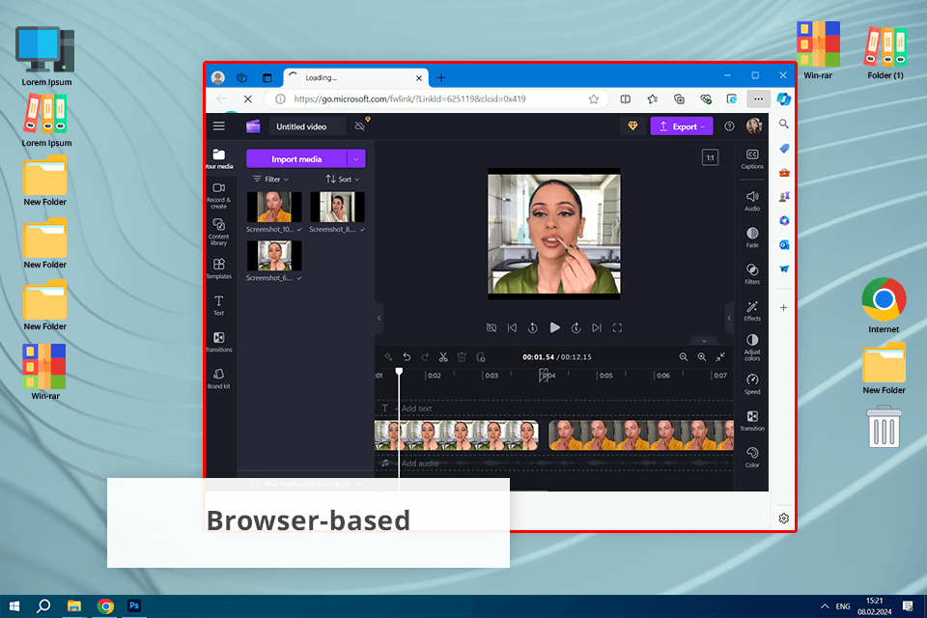Open the Text panel in sidebar
The image size is (927, 618).
(x=219, y=305)
